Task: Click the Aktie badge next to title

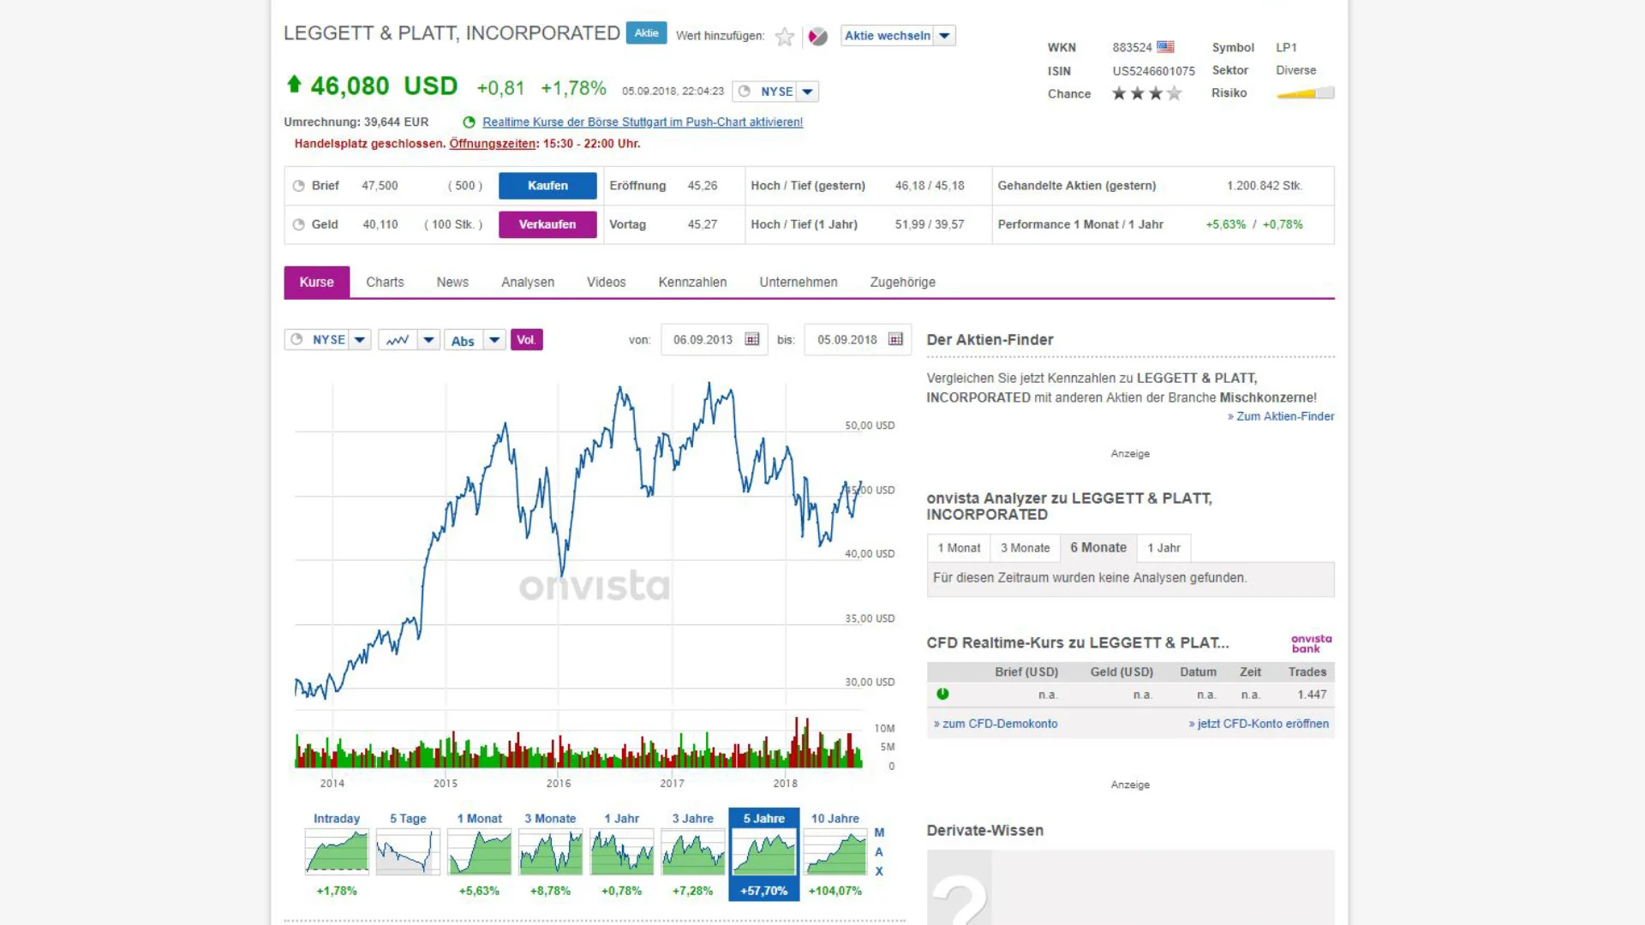Action: point(646,33)
